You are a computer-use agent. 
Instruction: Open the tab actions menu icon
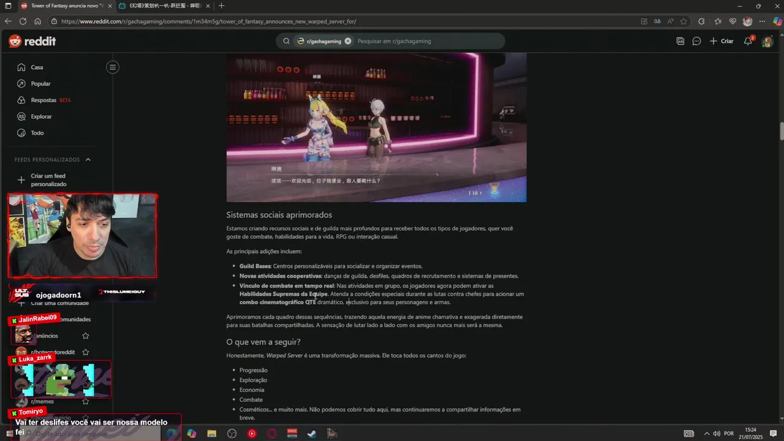pyautogui.click(x=8, y=6)
